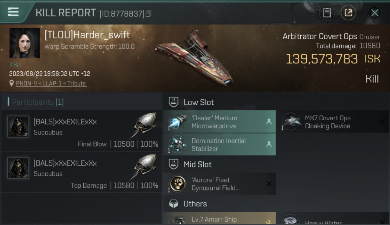Collapse the Others section header
390x225 pixels.
[195, 204]
